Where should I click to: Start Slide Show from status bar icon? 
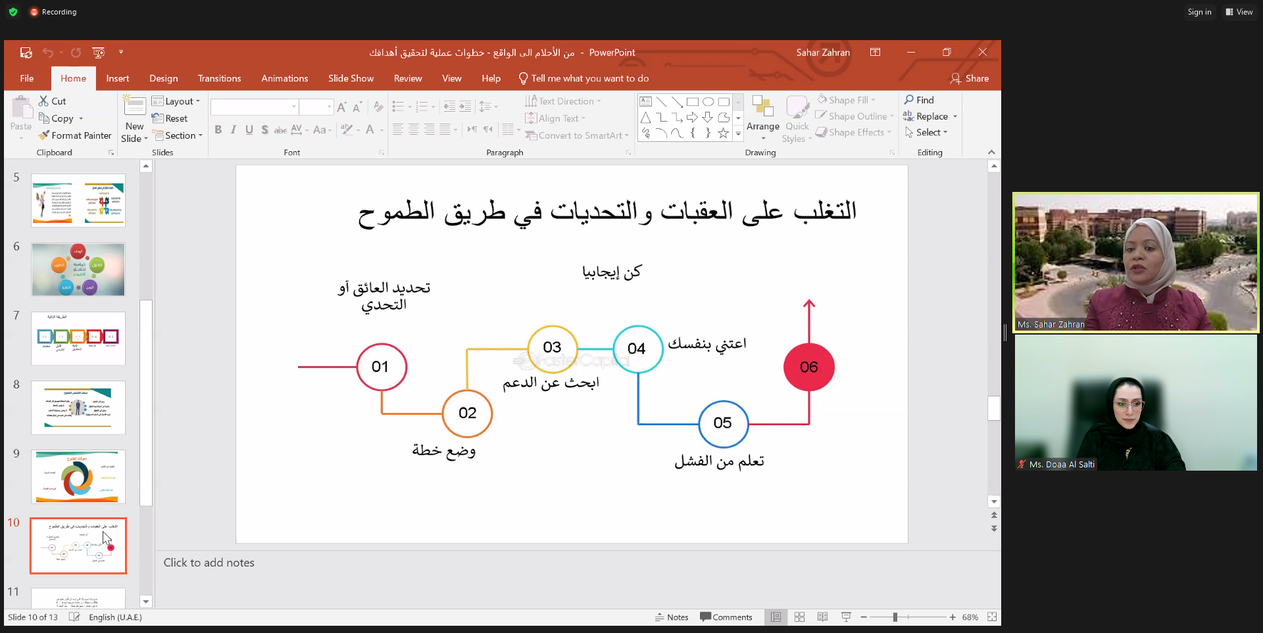(846, 617)
